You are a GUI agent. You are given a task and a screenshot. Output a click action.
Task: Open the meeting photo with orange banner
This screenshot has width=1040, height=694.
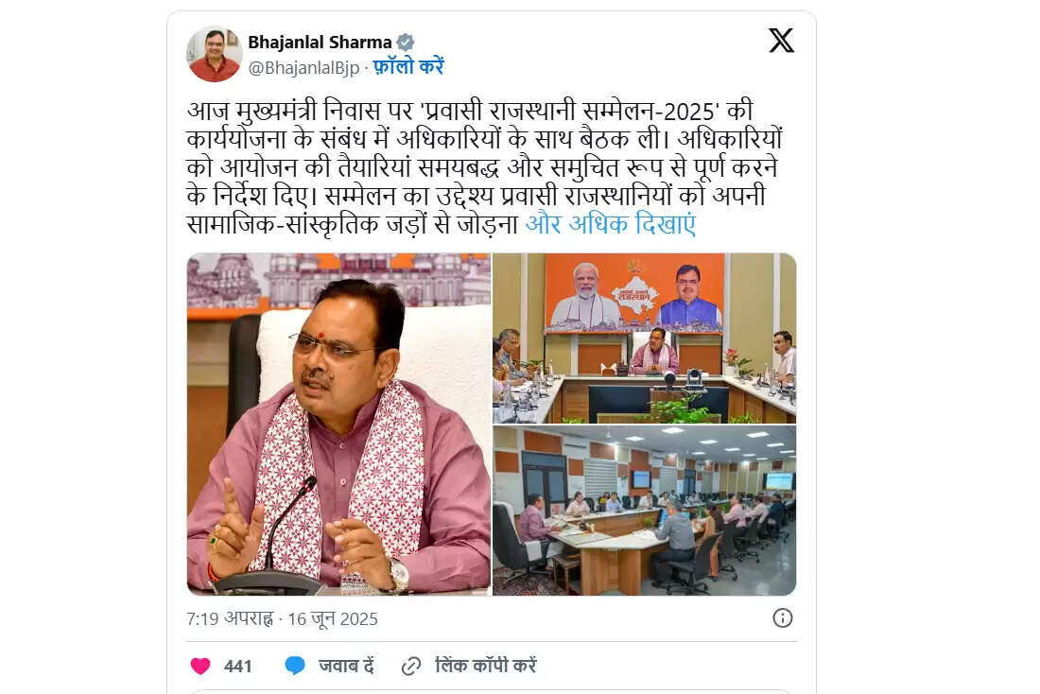644,338
